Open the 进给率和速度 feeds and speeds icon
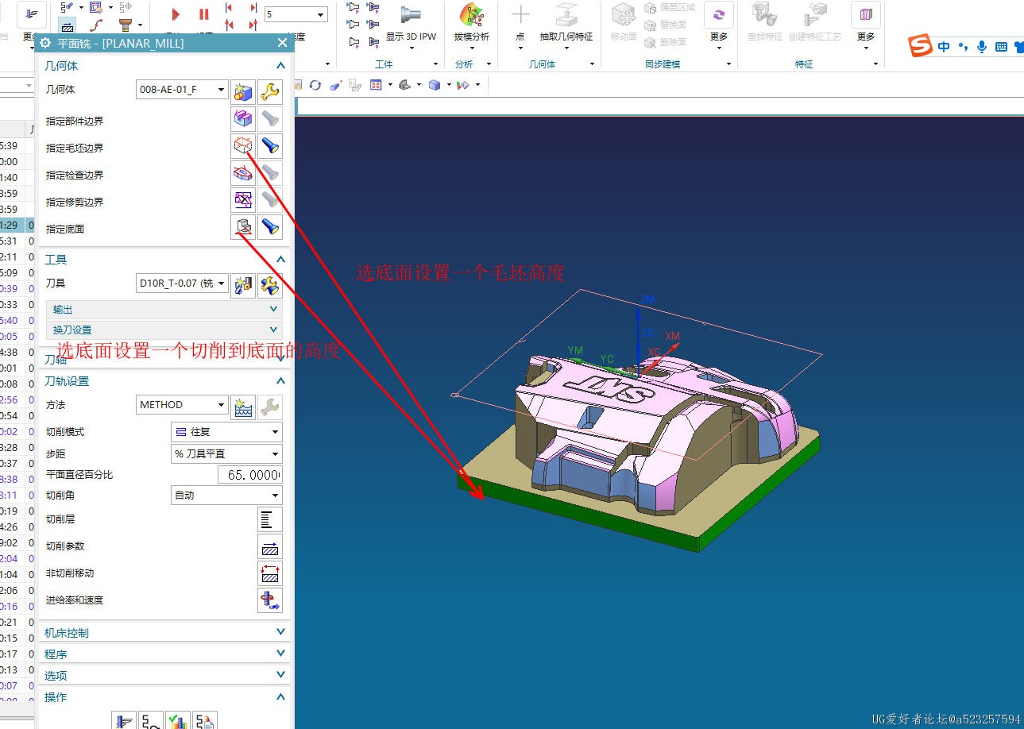This screenshot has width=1024, height=729. click(270, 600)
